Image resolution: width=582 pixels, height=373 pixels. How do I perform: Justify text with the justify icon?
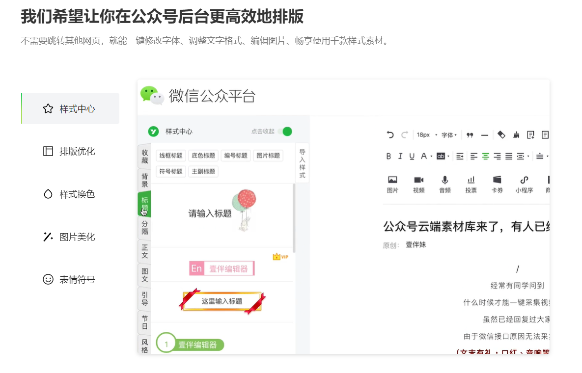[509, 157]
